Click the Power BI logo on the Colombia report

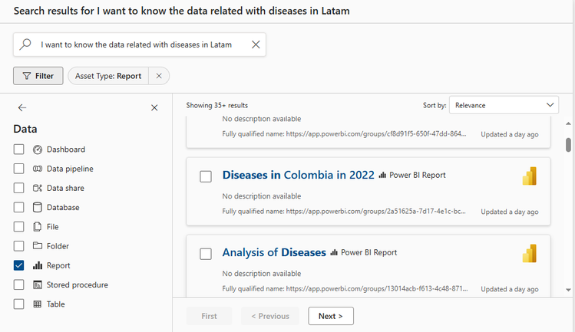pyautogui.click(x=529, y=176)
